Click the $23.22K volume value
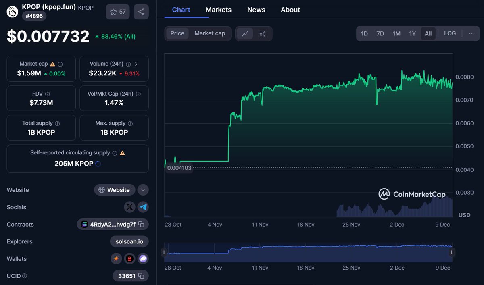The image size is (484, 285). pyautogui.click(x=103, y=73)
